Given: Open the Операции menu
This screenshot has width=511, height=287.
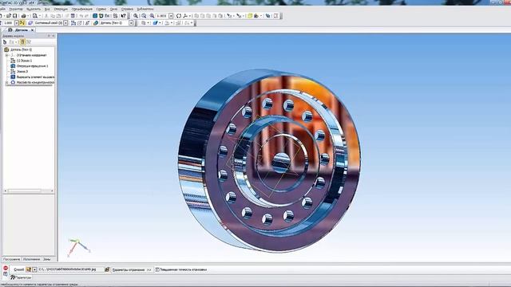Looking at the screenshot, I should pyautogui.click(x=61, y=9).
